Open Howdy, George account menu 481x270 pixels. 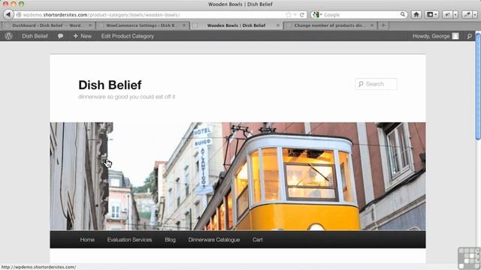point(431,36)
